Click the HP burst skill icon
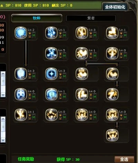This screenshot has width=138, height=163. click(82, 115)
